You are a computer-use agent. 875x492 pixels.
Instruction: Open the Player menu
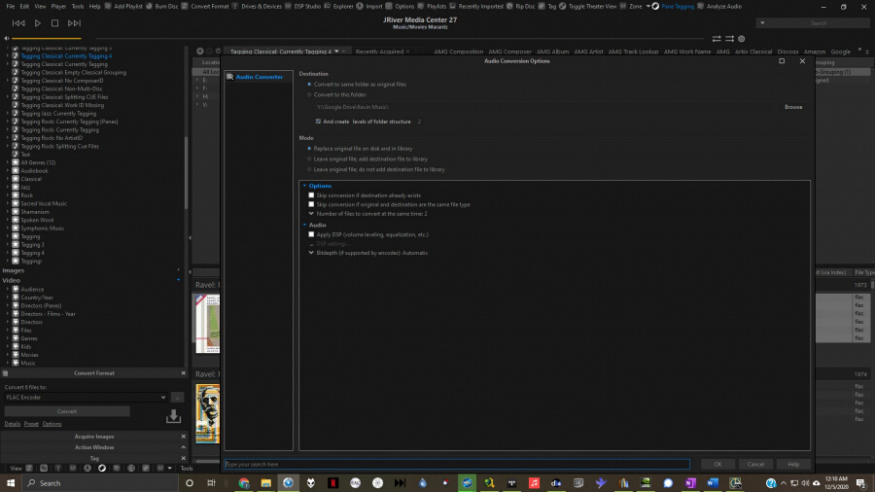58,6
